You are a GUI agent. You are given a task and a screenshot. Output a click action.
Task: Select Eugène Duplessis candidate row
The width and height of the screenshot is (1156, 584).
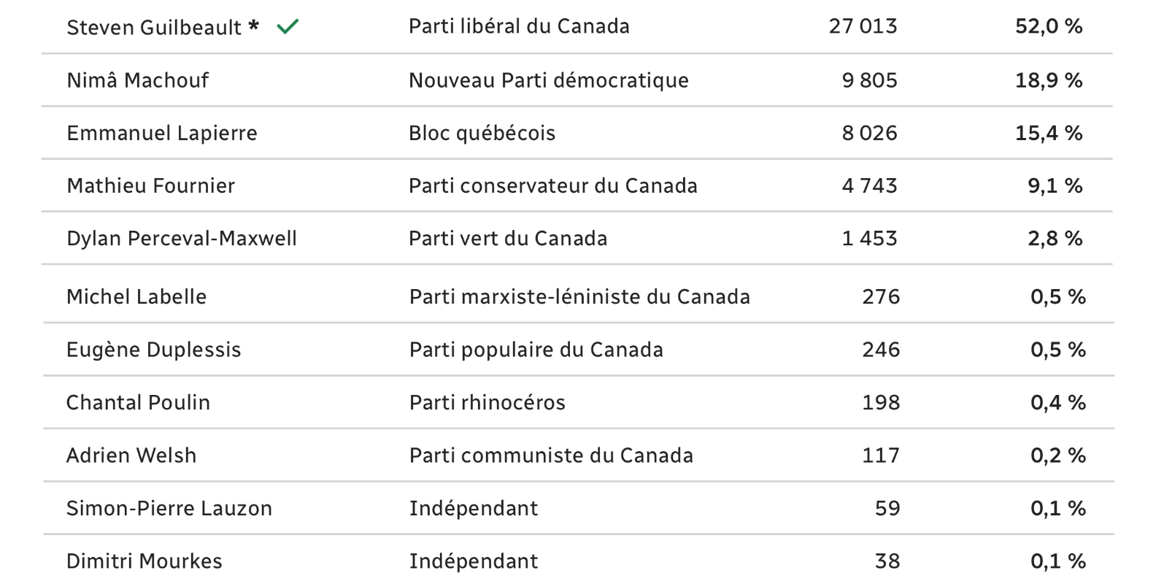[578, 350]
